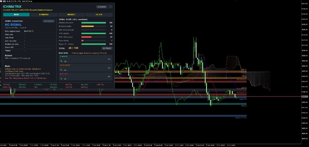The image size is (309, 147).
Task: Click the TRD PASS filter status
Action: [x=22, y=85]
